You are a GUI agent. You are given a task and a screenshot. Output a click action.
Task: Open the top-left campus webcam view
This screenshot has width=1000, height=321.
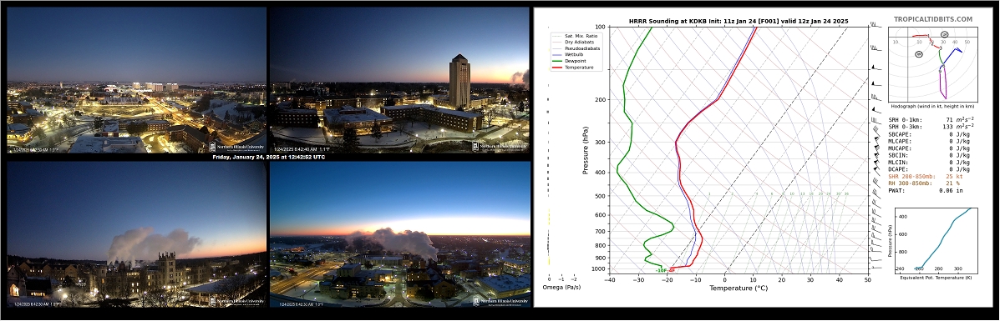point(136,79)
